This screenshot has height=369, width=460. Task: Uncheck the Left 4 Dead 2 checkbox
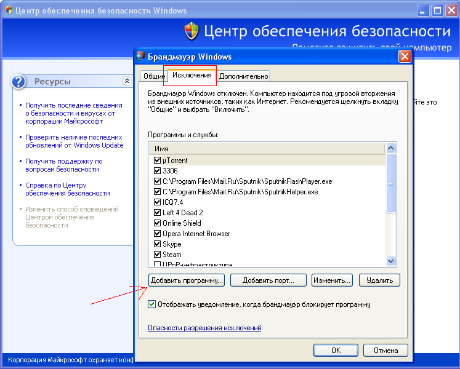pos(157,213)
